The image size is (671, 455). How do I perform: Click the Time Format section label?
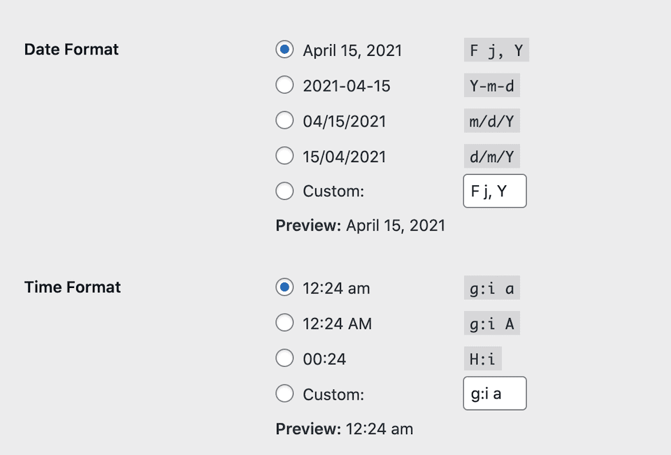pyautogui.click(x=72, y=287)
